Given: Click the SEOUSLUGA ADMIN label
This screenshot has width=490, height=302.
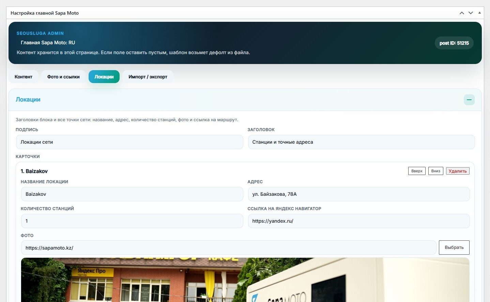Looking at the screenshot, I should pos(40,33).
